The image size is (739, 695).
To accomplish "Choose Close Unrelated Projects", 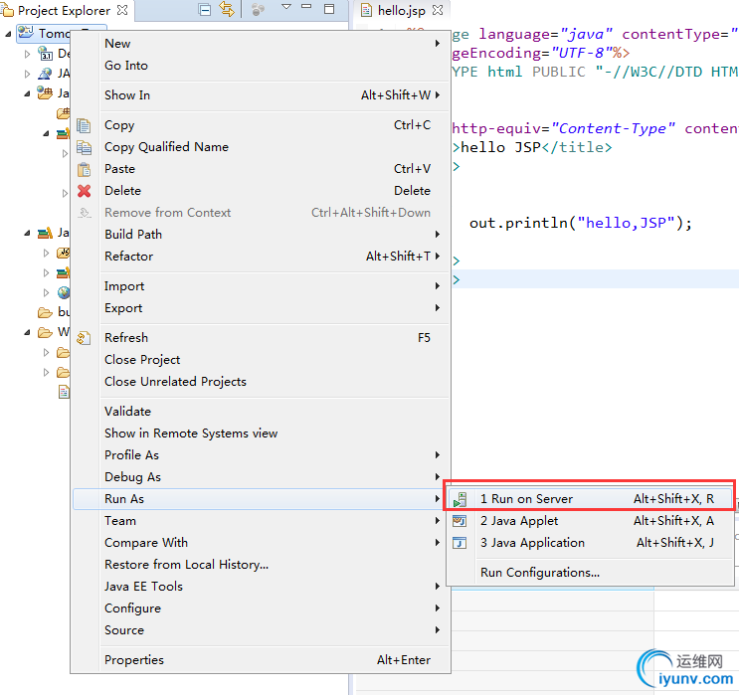I will pos(262,382).
